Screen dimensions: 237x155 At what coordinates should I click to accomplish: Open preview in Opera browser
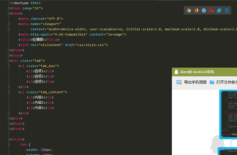coord(211,10)
